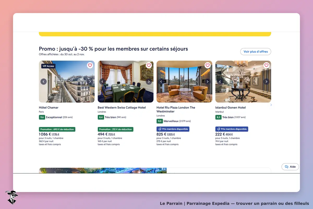Click the struck-through 1335 € price
The image size is (313, 209).
click(171, 134)
